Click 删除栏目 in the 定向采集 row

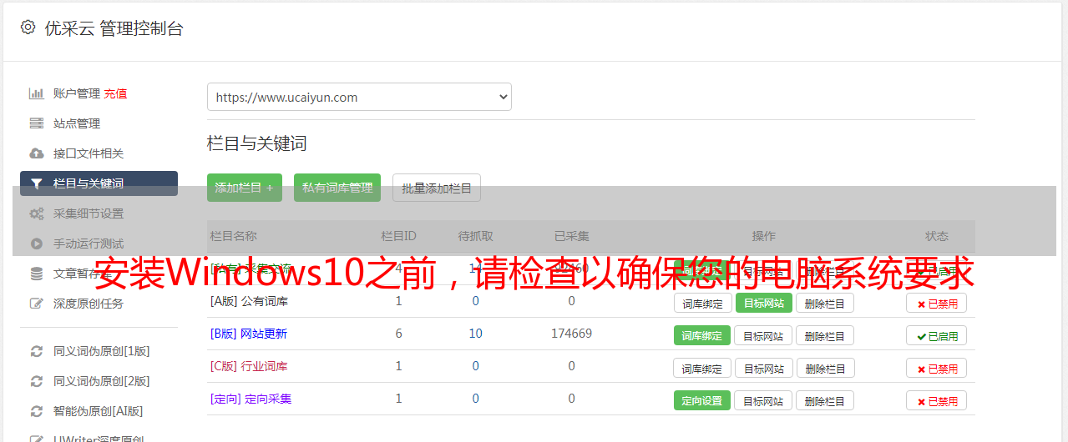825,400
